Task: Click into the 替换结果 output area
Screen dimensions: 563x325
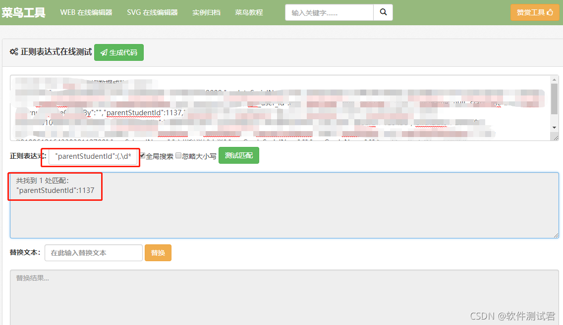Action: pos(284,297)
